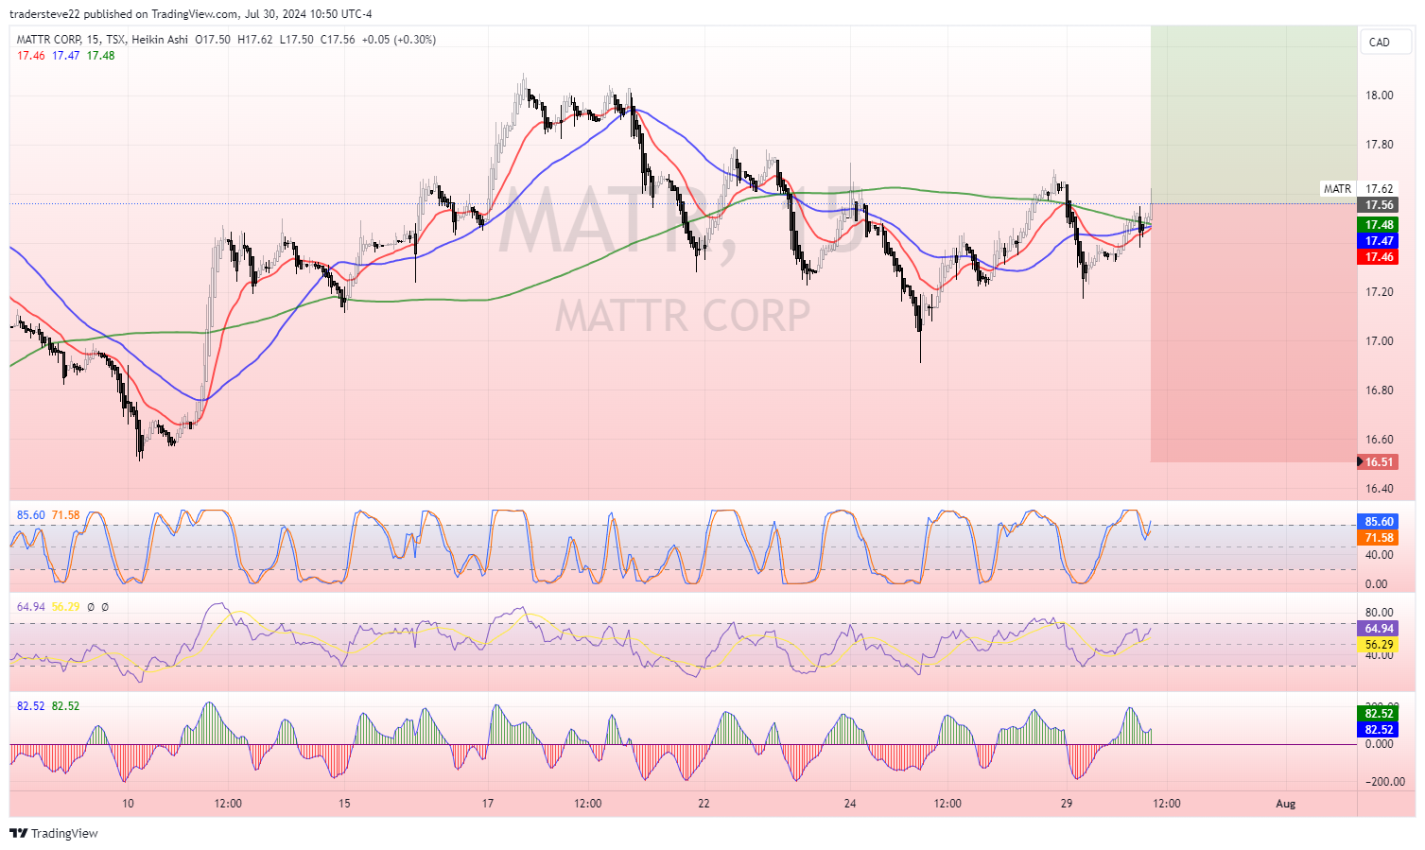Viewport: 1425px width, 850px height.
Task: Click the green profit target zone of the long position
Action: tap(1254, 114)
